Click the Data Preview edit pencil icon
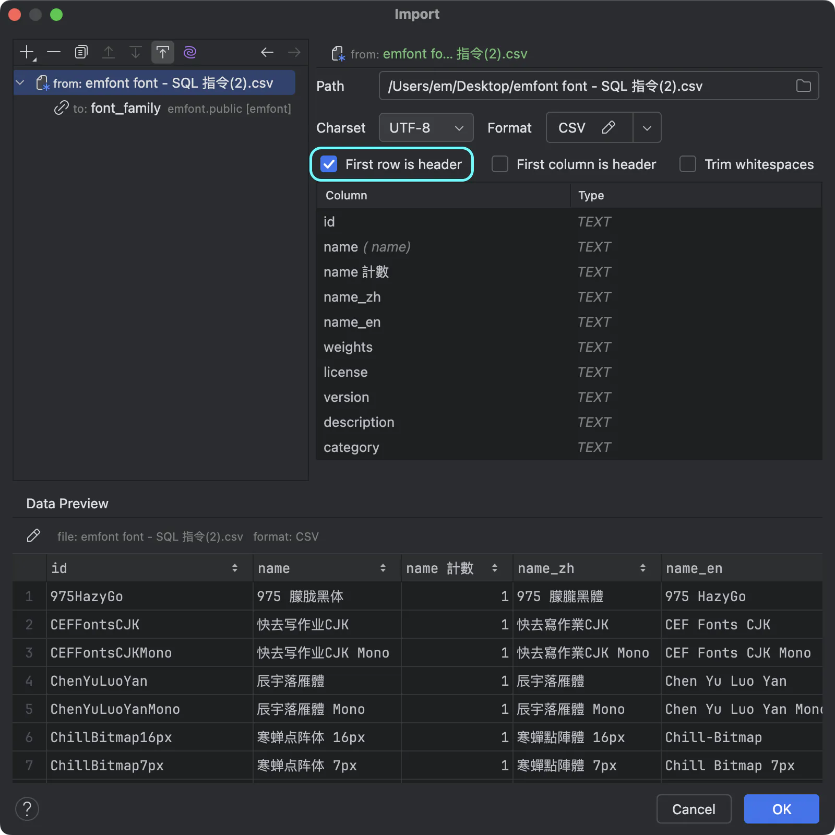835x835 pixels. click(33, 536)
